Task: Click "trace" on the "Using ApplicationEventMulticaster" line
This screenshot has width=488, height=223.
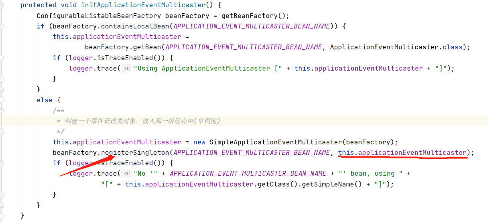Action: tap(107, 68)
